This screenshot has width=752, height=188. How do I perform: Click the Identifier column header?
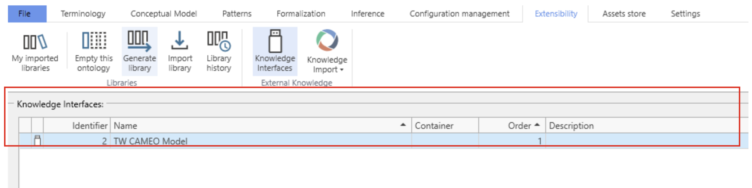pos(90,126)
